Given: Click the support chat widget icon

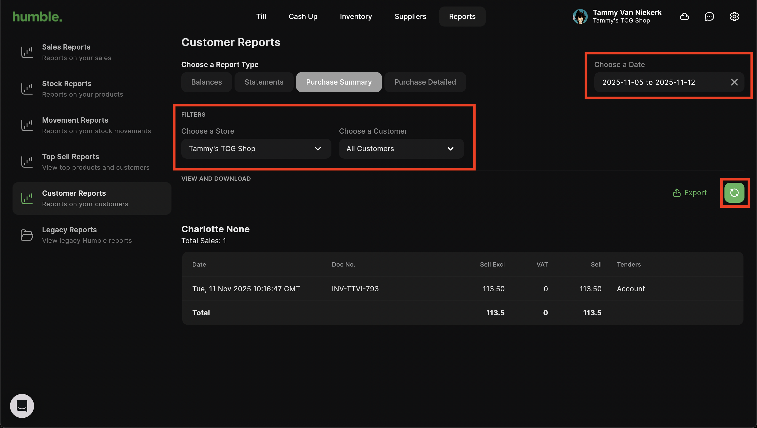Looking at the screenshot, I should pos(22,406).
